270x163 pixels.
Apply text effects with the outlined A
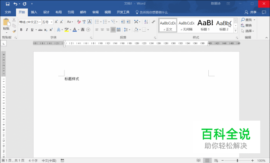pos(59,30)
